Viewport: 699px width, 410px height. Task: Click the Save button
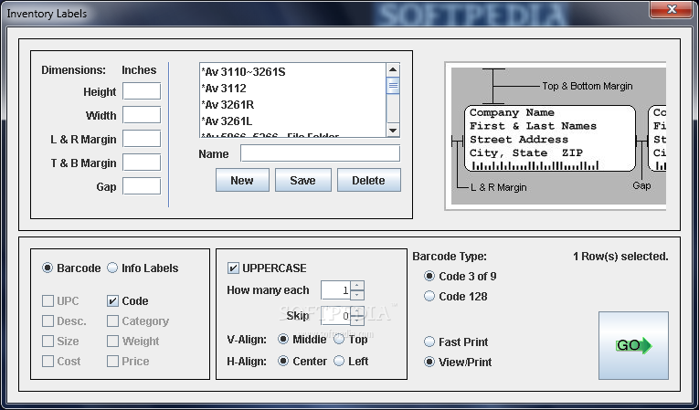[302, 180]
